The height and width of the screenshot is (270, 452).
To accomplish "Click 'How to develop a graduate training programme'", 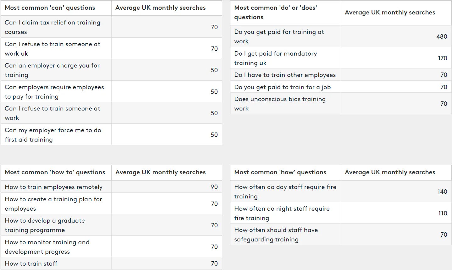I will (x=45, y=225).
